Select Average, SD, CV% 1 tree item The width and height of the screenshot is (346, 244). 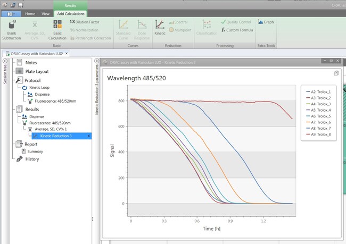pyautogui.click(x=51, y=129)
